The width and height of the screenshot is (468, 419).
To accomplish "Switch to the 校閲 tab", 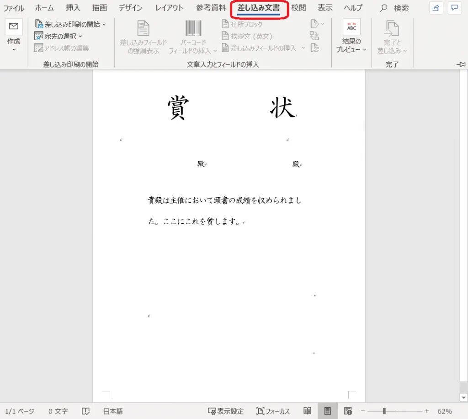I will pyautogui.click(x=298, y=8).
